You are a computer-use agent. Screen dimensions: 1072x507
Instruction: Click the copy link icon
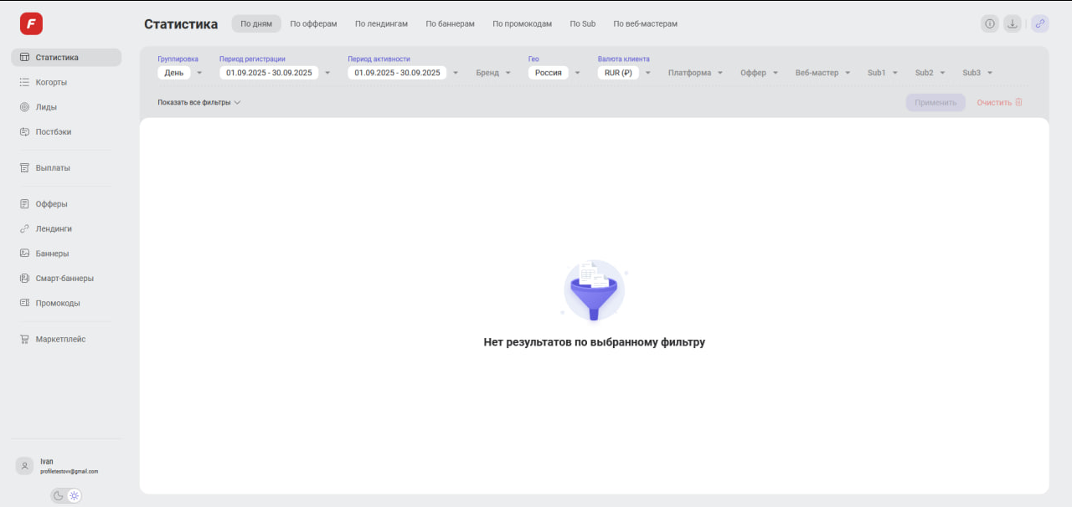1039,23
